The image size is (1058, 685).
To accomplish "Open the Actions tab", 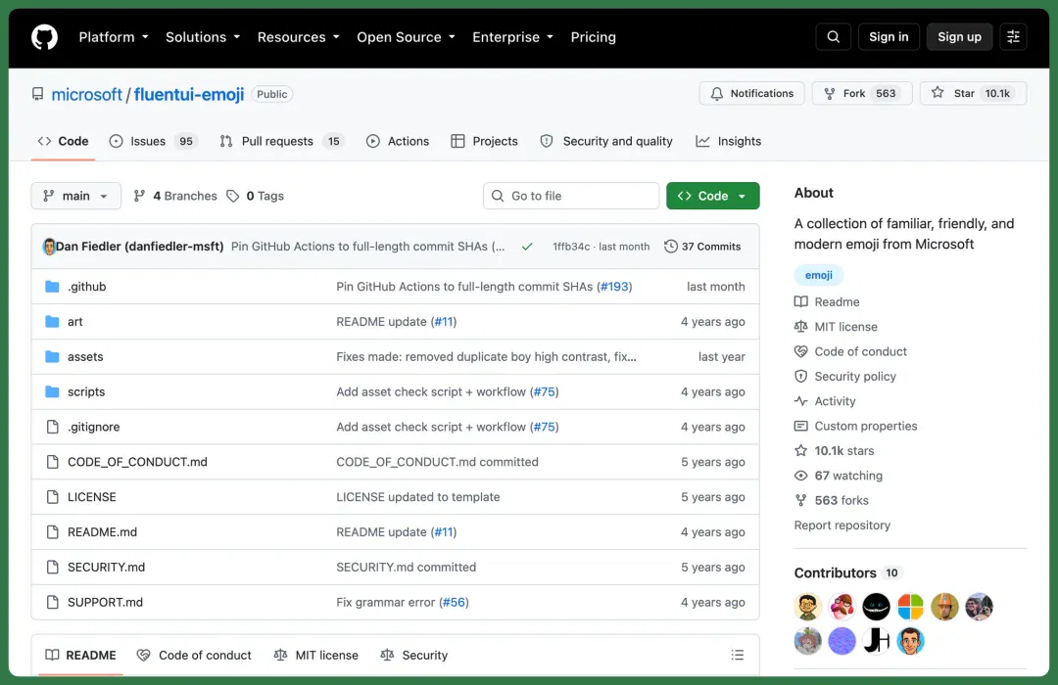I will 398,141.
